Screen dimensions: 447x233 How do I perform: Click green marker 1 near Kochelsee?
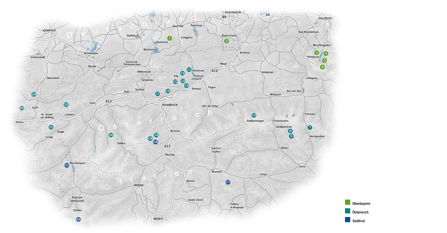pos(169,38)
